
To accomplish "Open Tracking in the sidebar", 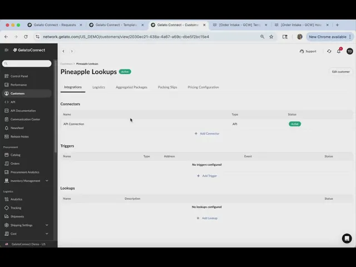I will [16, 208].
